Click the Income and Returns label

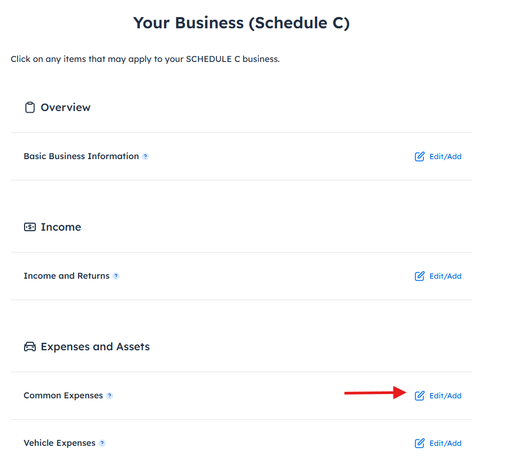67,276
